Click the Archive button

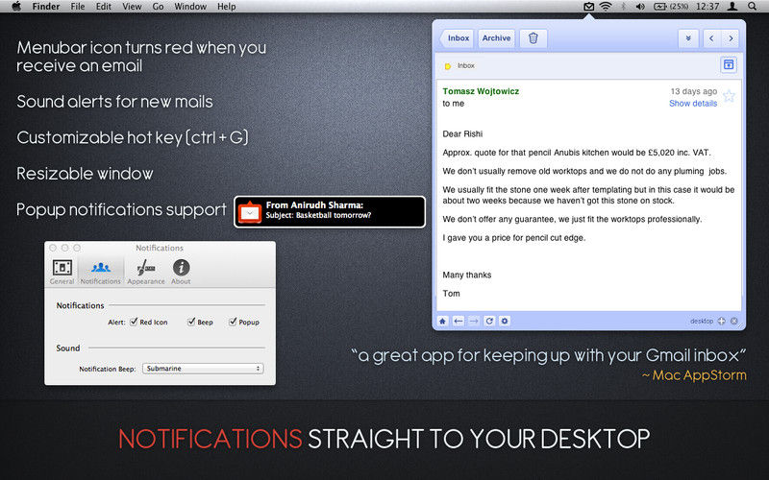click(496, 38)
